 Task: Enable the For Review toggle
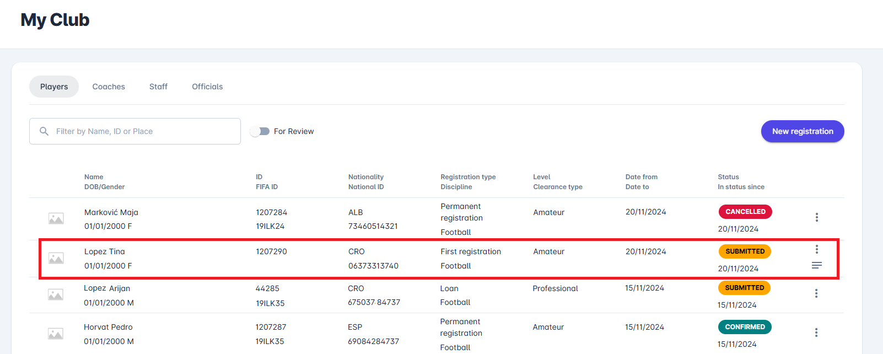259,131
